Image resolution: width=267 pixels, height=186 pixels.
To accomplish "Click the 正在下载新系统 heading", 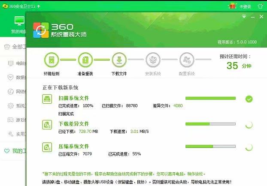I will (x=60, y=87).
